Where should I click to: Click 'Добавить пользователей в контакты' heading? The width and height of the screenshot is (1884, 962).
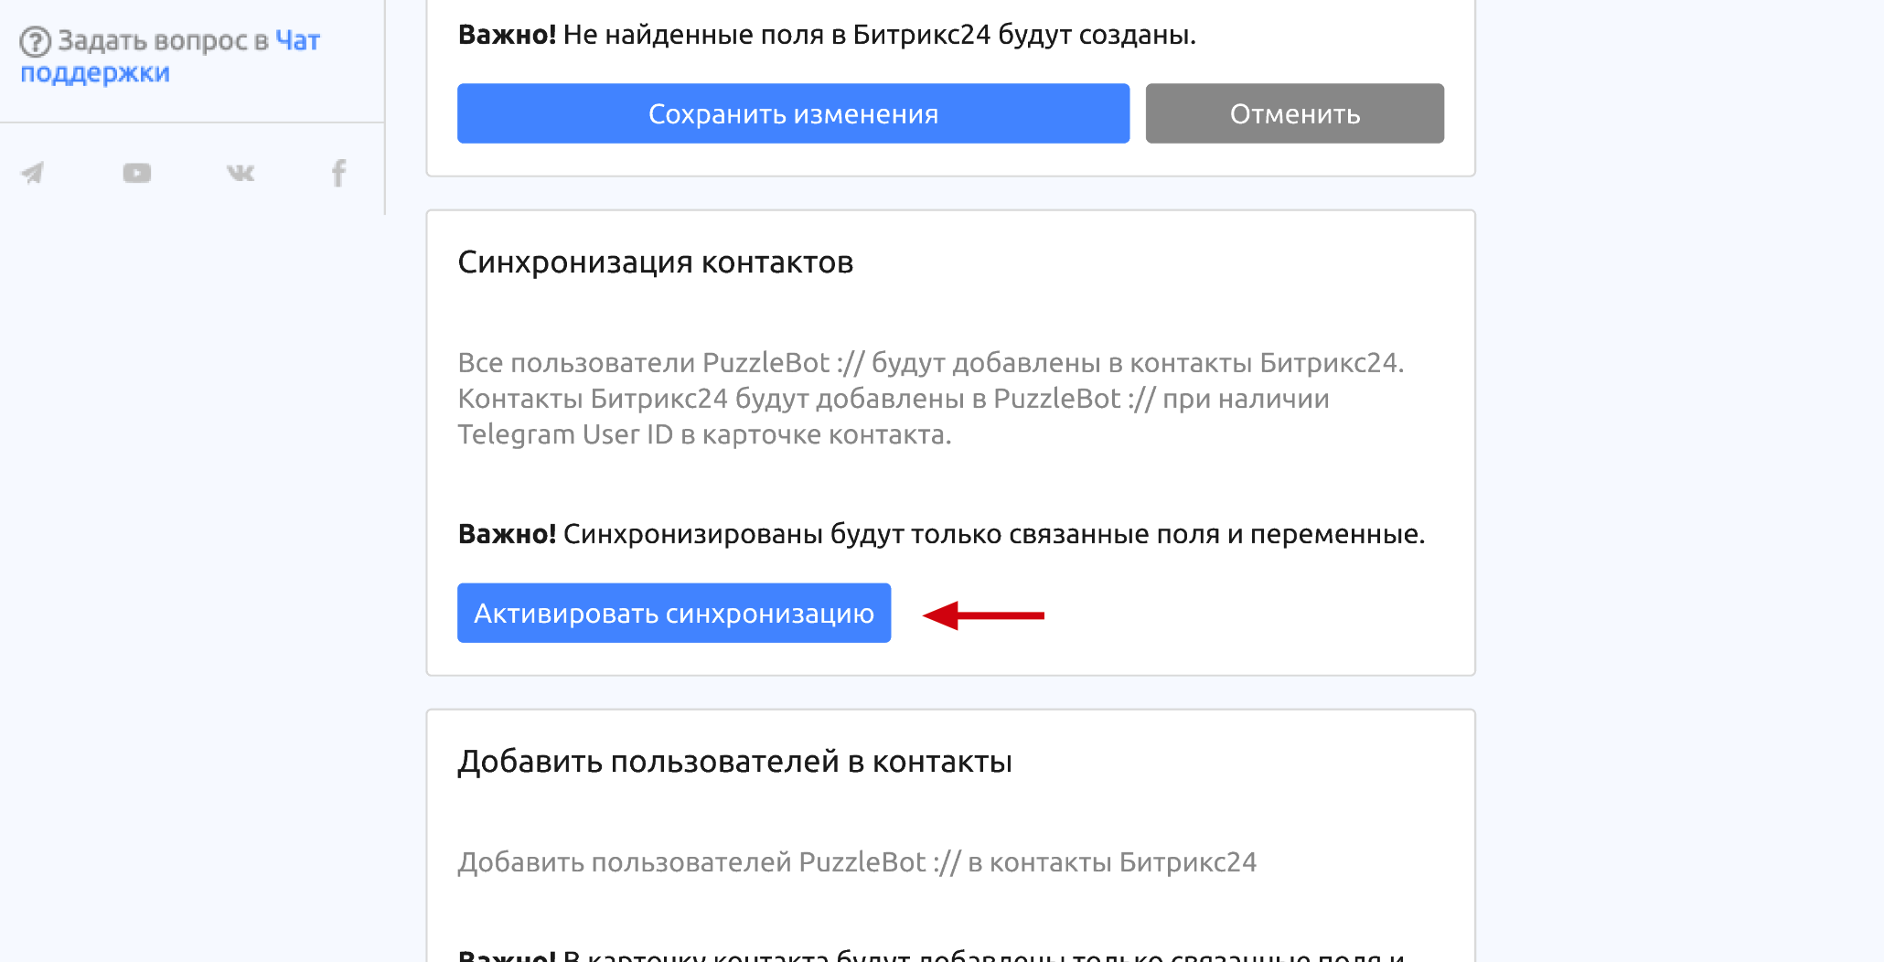coord(735,762)
